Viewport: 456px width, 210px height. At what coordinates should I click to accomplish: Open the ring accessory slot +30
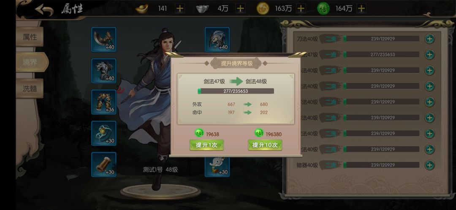(x=104, y=133)
